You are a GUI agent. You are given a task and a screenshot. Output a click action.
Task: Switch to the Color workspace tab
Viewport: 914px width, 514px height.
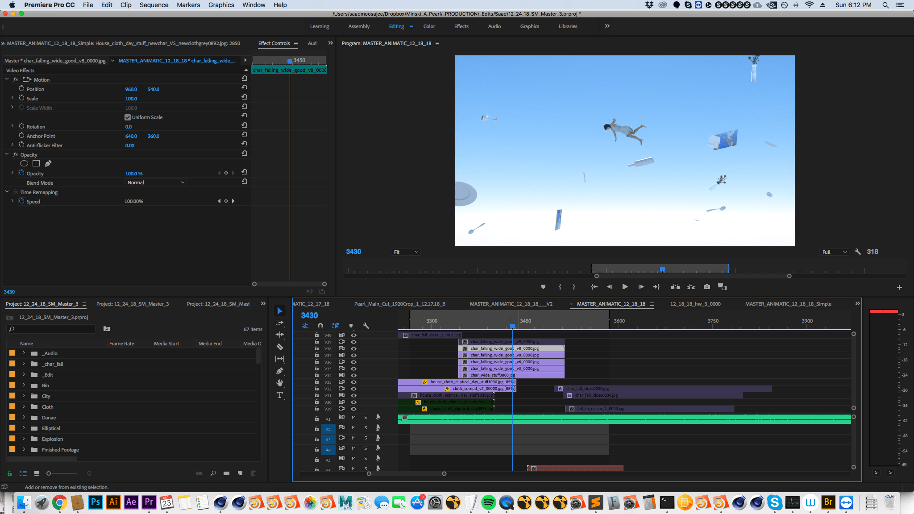[x=429, y=26]
